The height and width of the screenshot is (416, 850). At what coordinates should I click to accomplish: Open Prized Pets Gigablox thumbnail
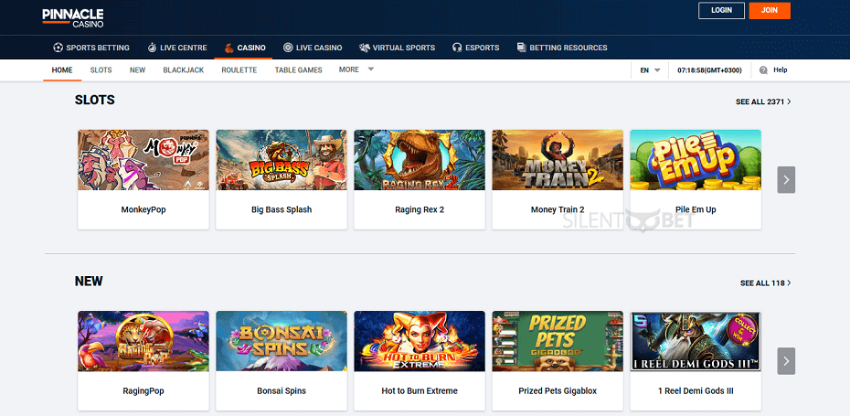tap(558, 341)
